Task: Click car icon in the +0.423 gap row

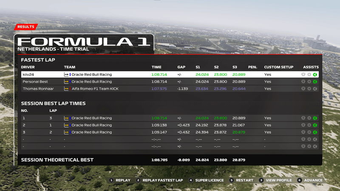Action: 66,125
